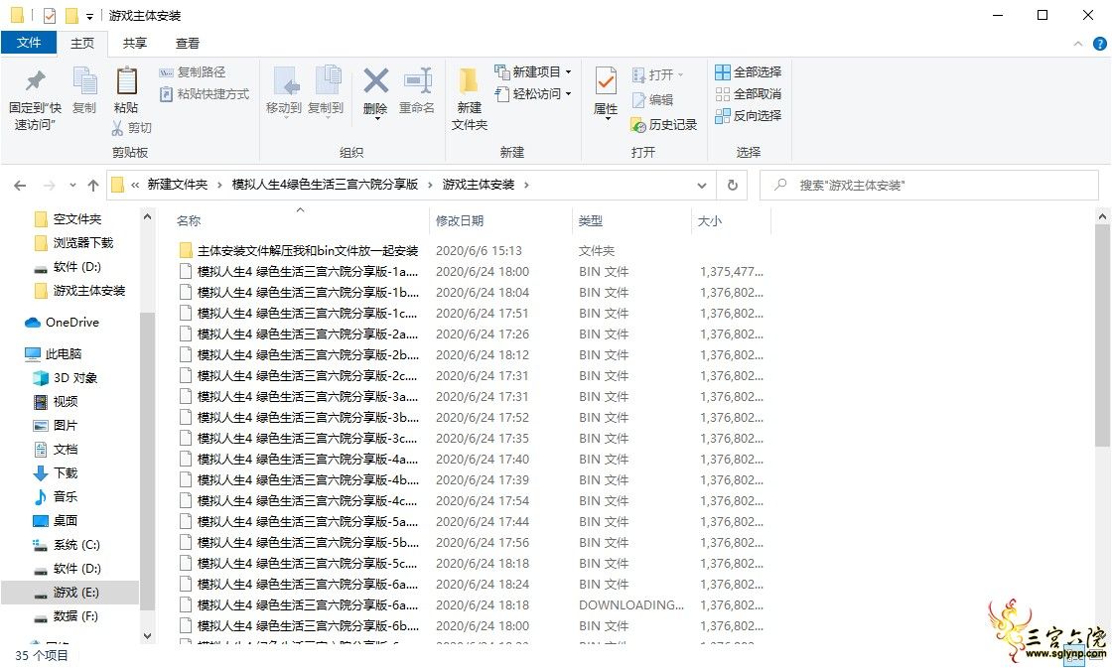The image size is (1112, 668).
Task: Click the Pin to Quick Access icon
Action: click(x=35, y=80)
